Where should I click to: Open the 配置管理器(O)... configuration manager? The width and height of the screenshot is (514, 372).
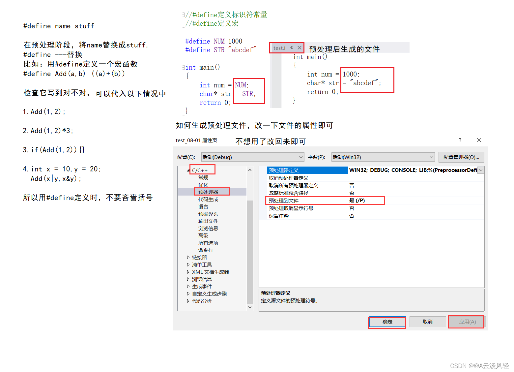461,157
